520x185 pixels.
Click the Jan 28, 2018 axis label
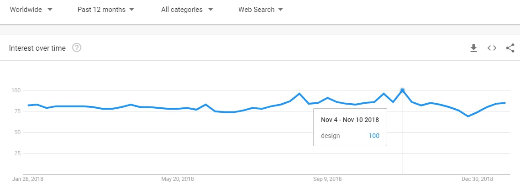point(28,179)
